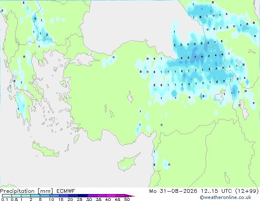The height and width of the screenshot is (201, 260).
Task: Click the '45' legend value
Action: pos(117,199)
